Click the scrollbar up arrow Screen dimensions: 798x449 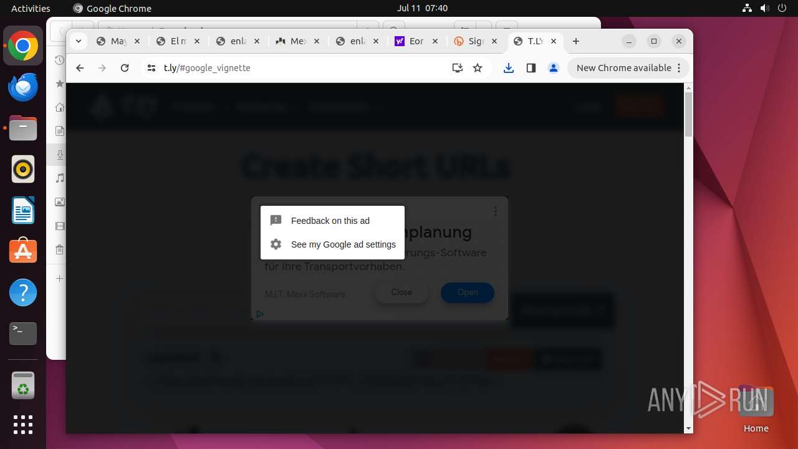pyautogui.click(x=688, y=88)
